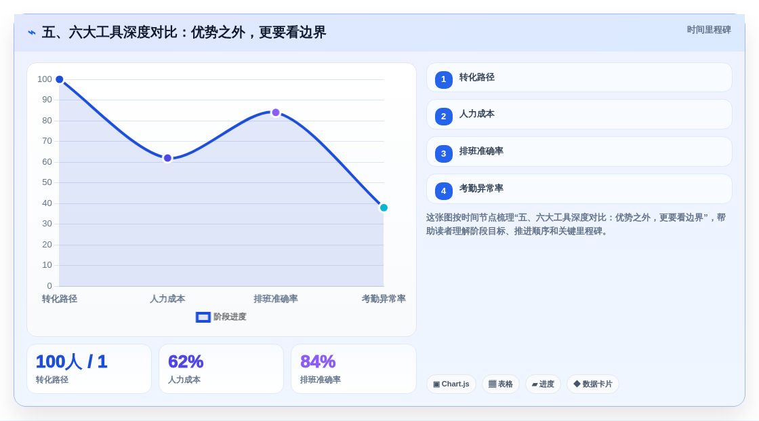Open the 人力成本 list item
759x421 pixels.
click(579, 115)
